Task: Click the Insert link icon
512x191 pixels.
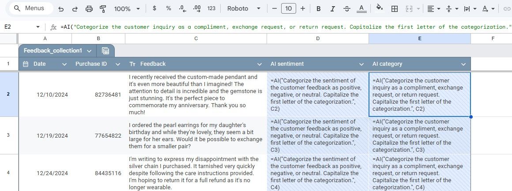Action: pyautogui.click(x=506, y=9)
